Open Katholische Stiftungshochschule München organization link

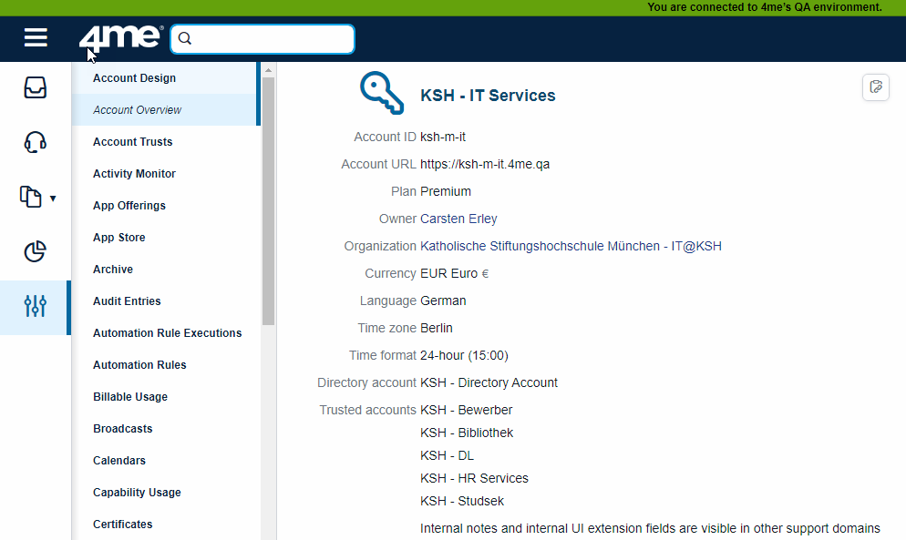pyautogui.click(x=571, y=246)
